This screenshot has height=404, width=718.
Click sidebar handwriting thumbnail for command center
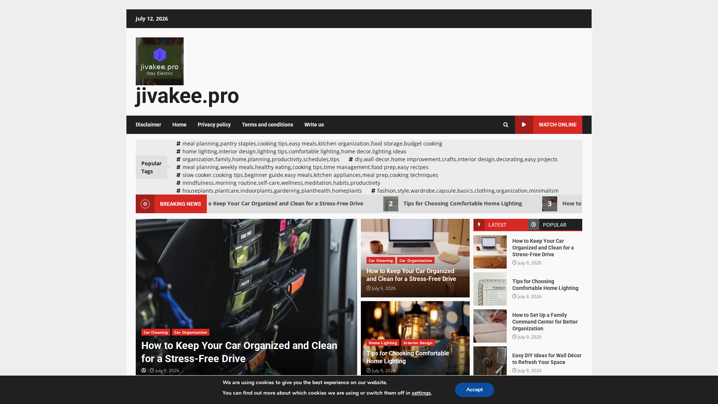490,326
